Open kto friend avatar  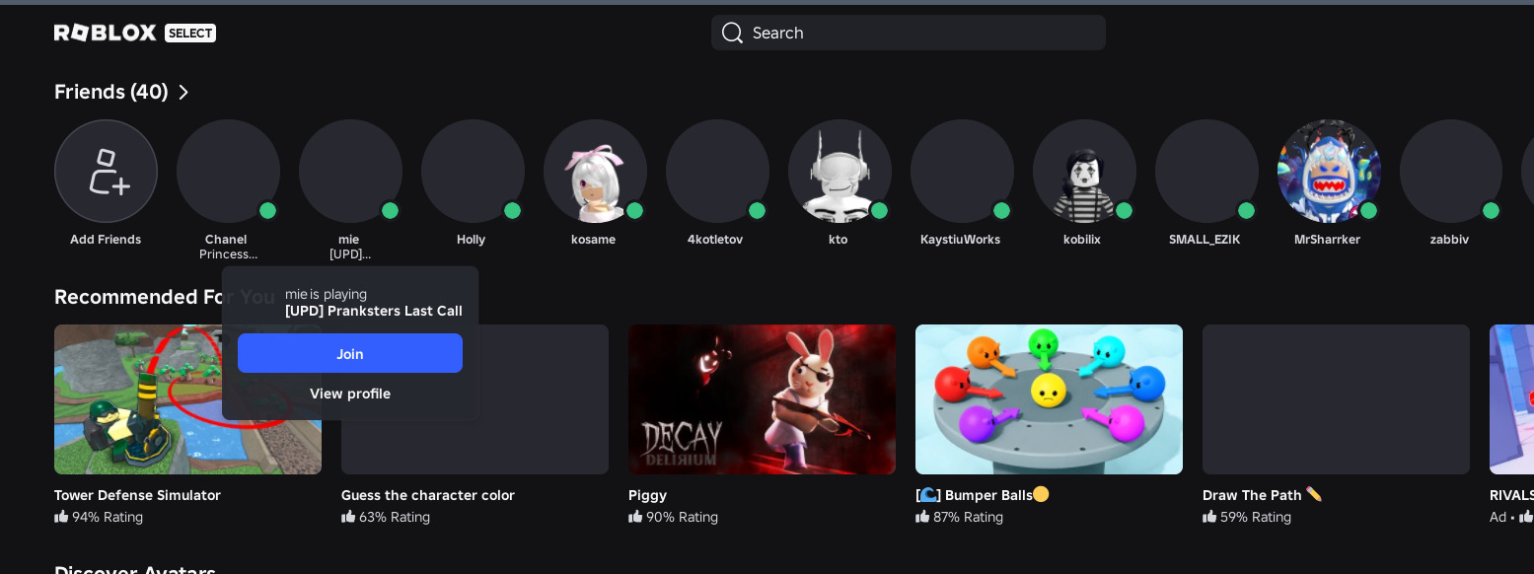click(840, 172)
